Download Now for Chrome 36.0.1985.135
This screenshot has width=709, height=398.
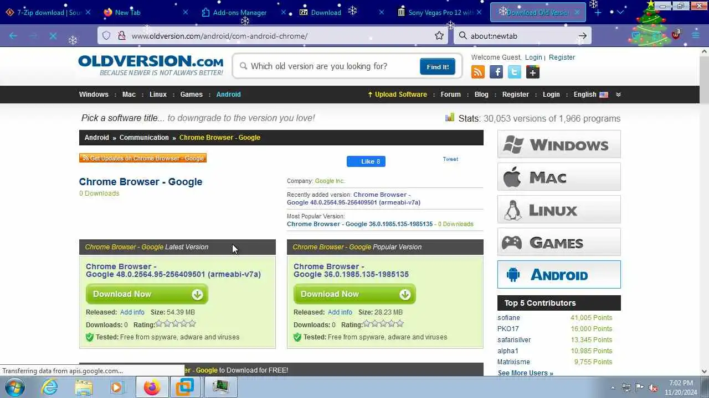354,294
